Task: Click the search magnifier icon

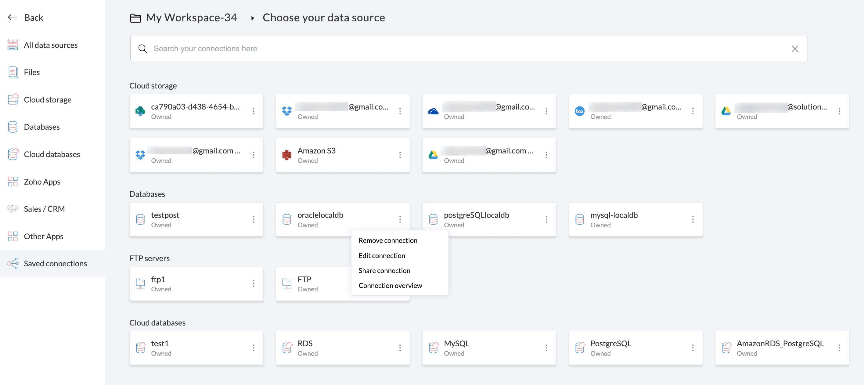Action: 142,49
